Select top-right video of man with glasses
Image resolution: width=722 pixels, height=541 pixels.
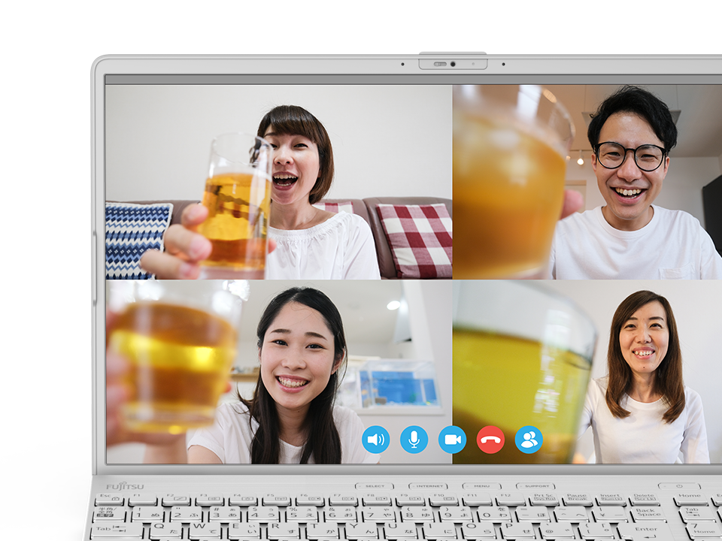click(x=587, y=182)
